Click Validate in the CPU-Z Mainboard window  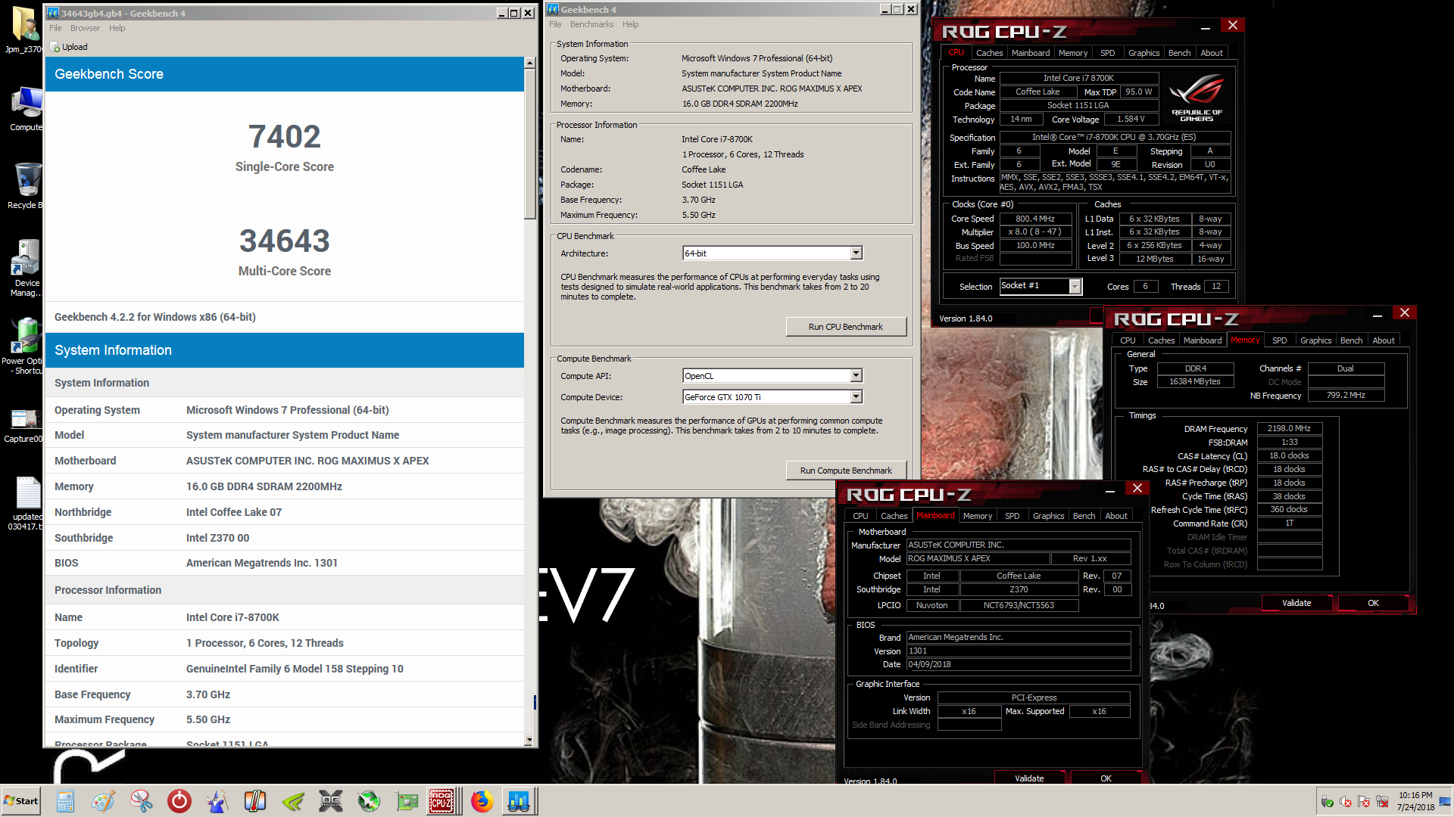(x=1029, y=778)
